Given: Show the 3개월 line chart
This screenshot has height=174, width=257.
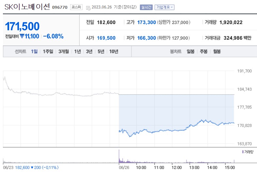Looking at the screenshot, I should click(x=64, y=51).
